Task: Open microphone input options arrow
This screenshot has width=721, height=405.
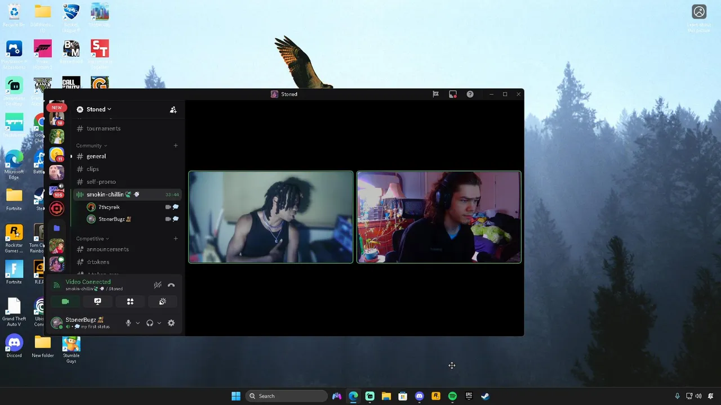Action: click(x=137, y=323)
